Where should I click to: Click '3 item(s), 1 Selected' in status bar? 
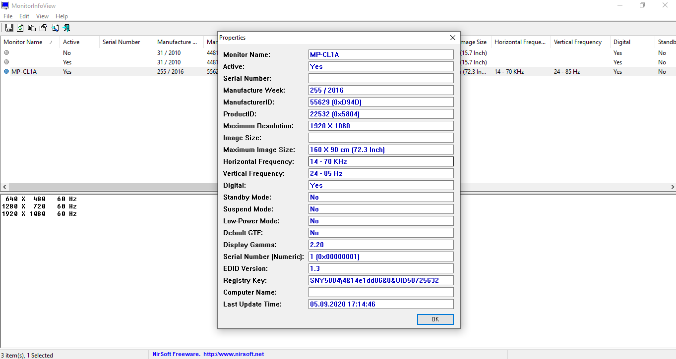(27, 355)
